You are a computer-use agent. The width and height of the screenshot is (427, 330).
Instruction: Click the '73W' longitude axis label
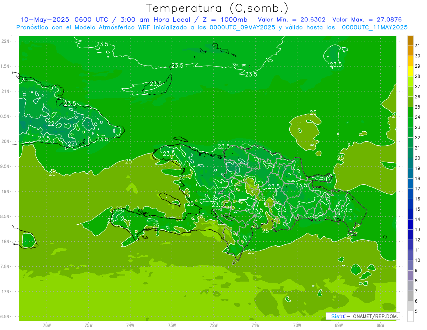coord(172,325)
